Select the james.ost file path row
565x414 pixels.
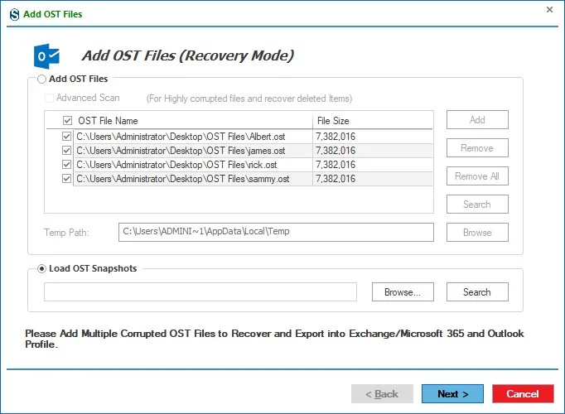coord(181,151)
